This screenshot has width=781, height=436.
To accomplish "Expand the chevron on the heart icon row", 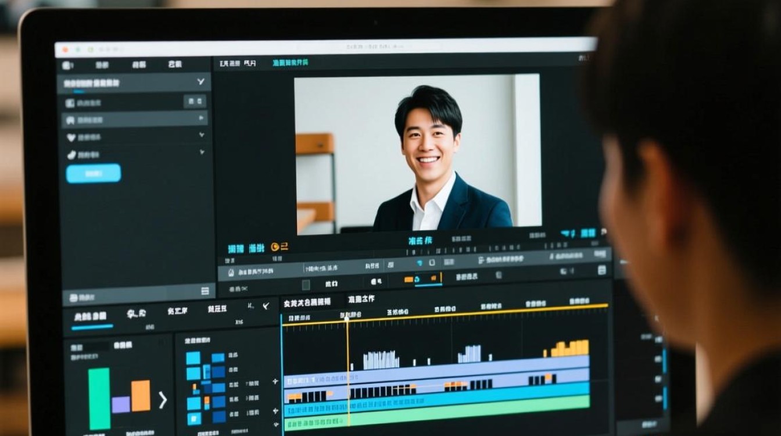I will tap(202, 135).
